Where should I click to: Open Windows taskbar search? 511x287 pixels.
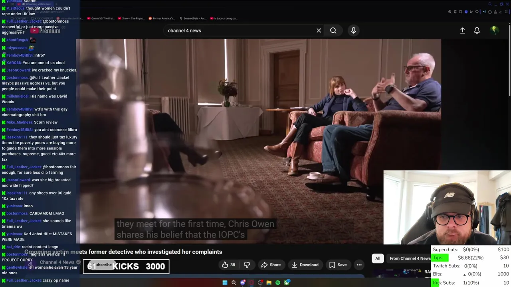pyautogui.click(x=234, y=283)
